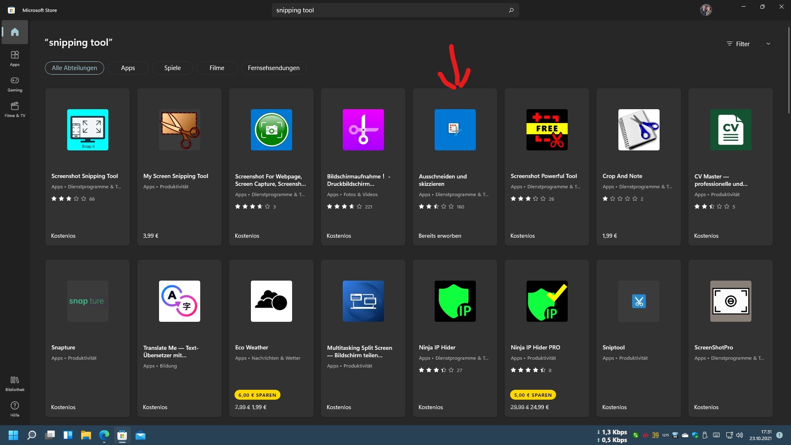Image resolution: width=791 pixels, height=445 pixels.
Task: Open Ninja IP Hider shield icon
Action: tap(455, 301)
